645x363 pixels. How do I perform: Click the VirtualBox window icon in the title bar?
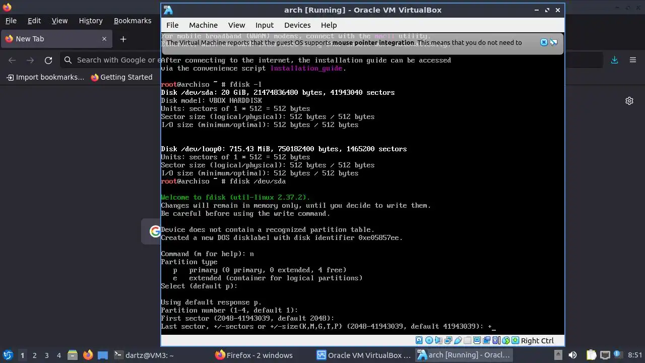[x=168, y=10]
